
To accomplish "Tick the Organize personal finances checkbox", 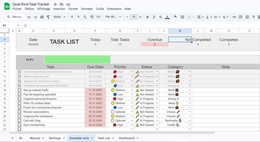I will pos(19,99).
